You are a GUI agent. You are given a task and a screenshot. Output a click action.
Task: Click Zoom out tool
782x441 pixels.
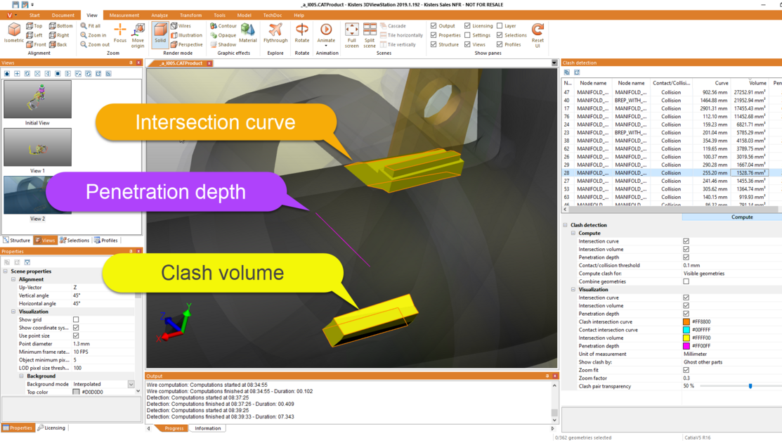click(95, 44)
